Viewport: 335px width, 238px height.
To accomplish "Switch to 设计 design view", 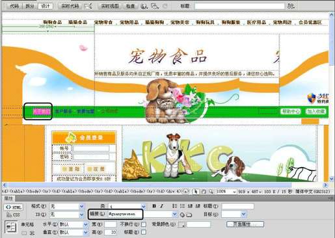I will (x=46, y=6).
